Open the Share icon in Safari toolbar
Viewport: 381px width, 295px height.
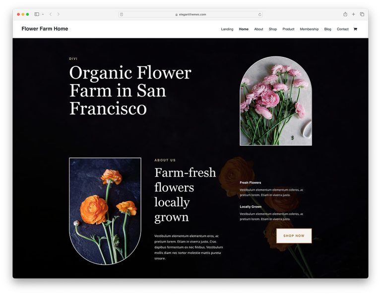point(345,14)
